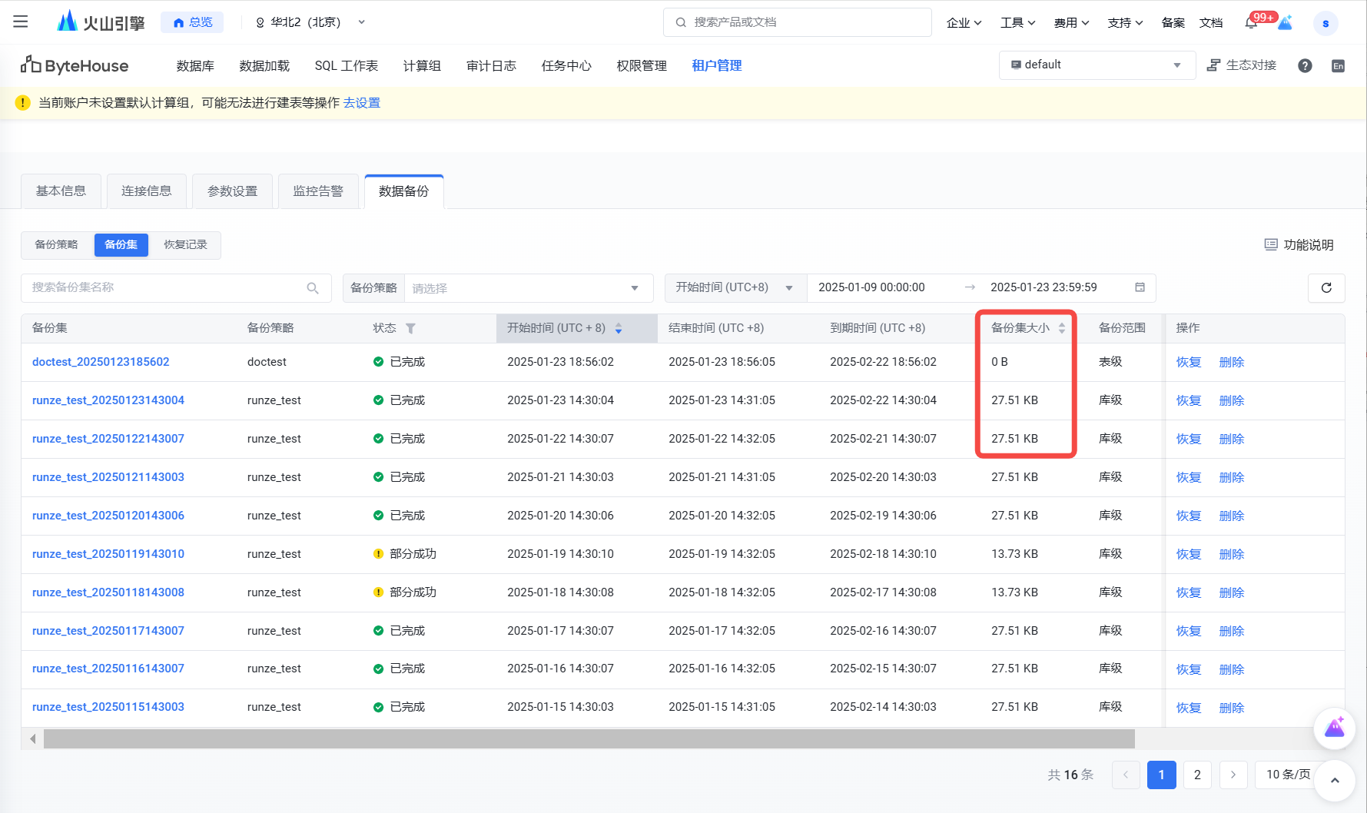The width and height of the screenshot is (1367, 813).
Task: Switch to the 参数设置 tab
Action: pos(233,191)
